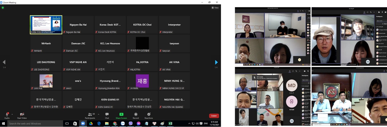Open the Participants panel
This screenshot has height=127, width=387.
click(x=90, y=115)
